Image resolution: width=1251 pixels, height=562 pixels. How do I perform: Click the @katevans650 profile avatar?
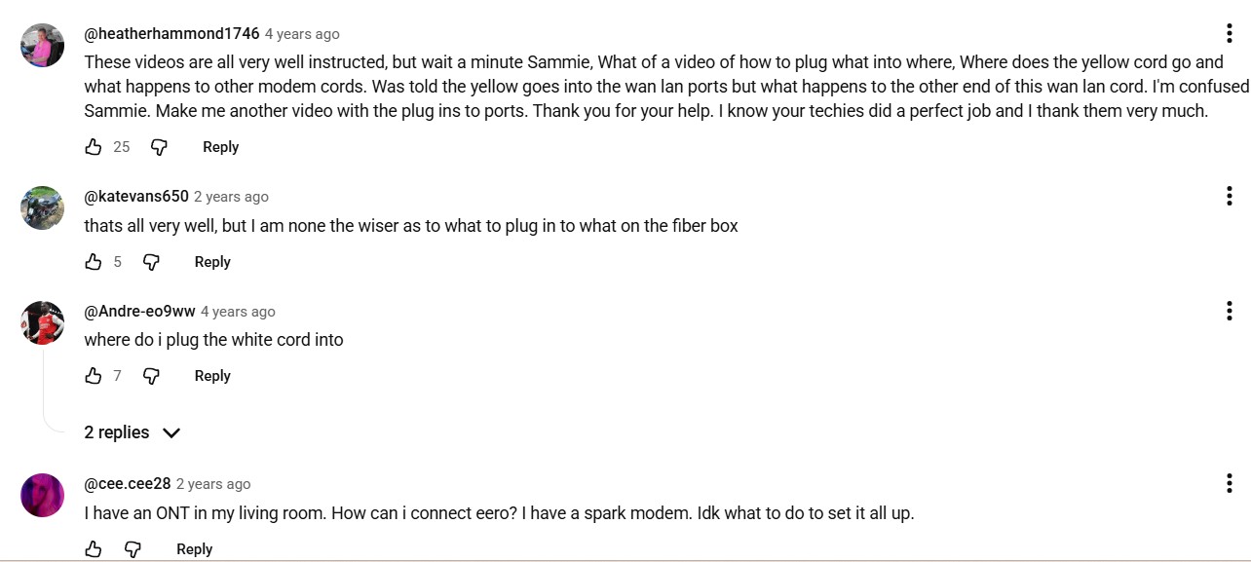43,208
